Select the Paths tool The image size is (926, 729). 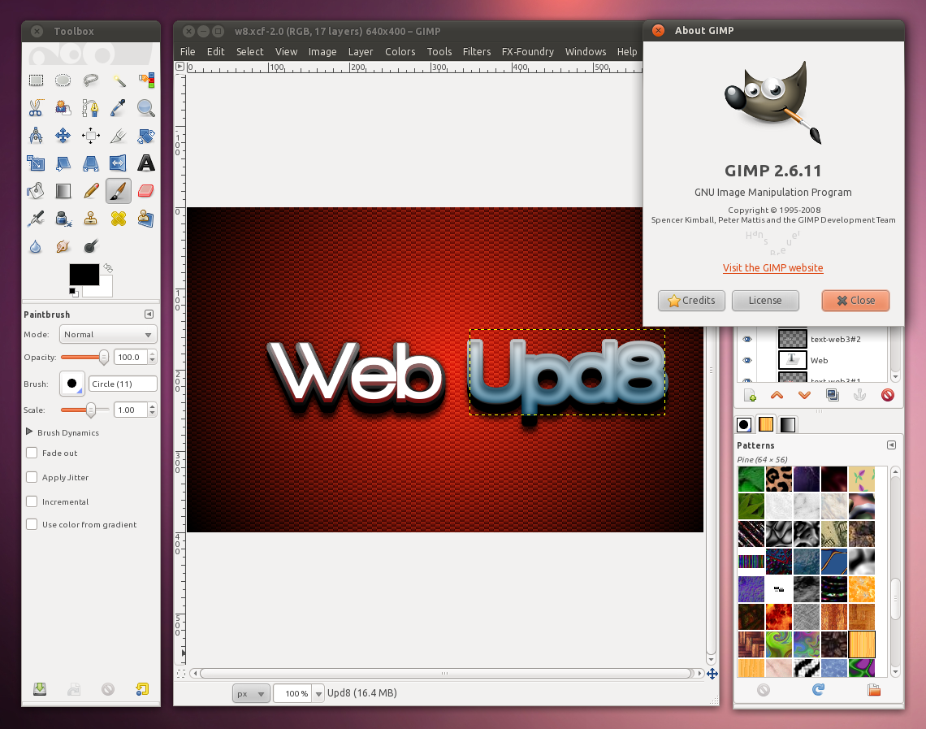click(90, 108)
